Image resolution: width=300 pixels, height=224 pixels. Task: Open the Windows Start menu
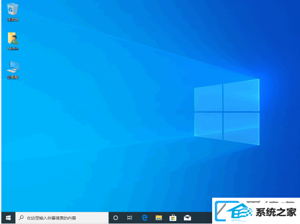8,218
